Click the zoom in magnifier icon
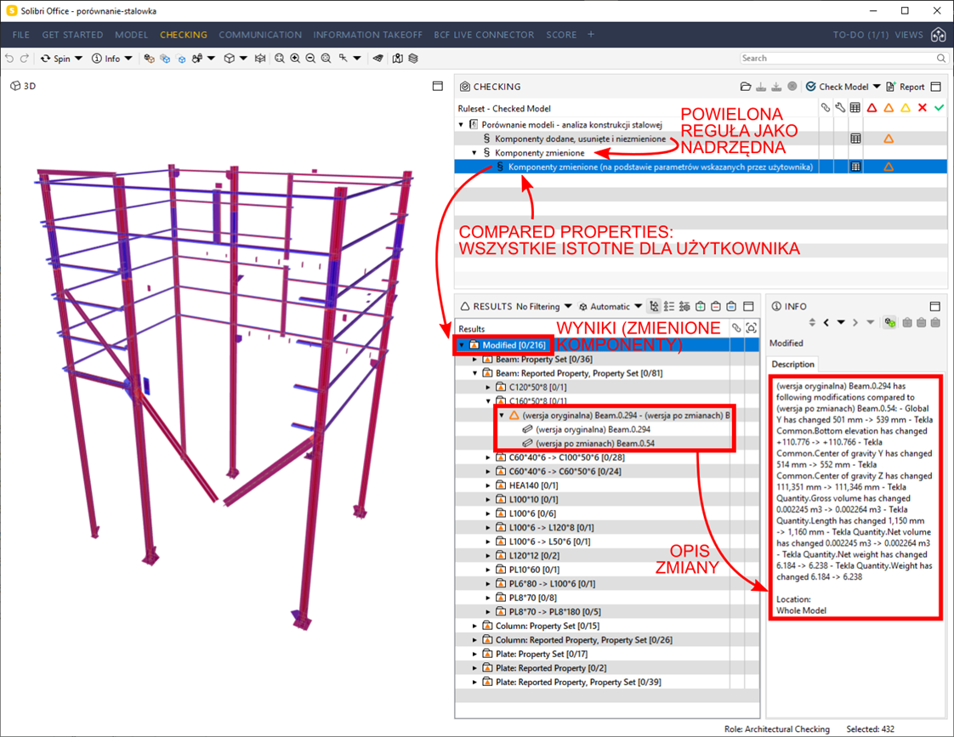Image resolution: width=954 pixels, height=737 pixels. [x=295, y=59]
